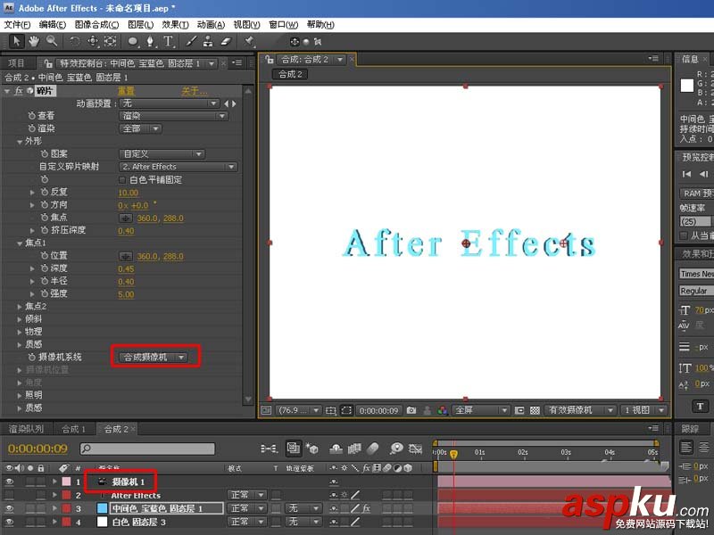The height and width of the screenshot is (535, 714).
Task: Click the 焦点 position crosshair button
Action: coord(126,218)
